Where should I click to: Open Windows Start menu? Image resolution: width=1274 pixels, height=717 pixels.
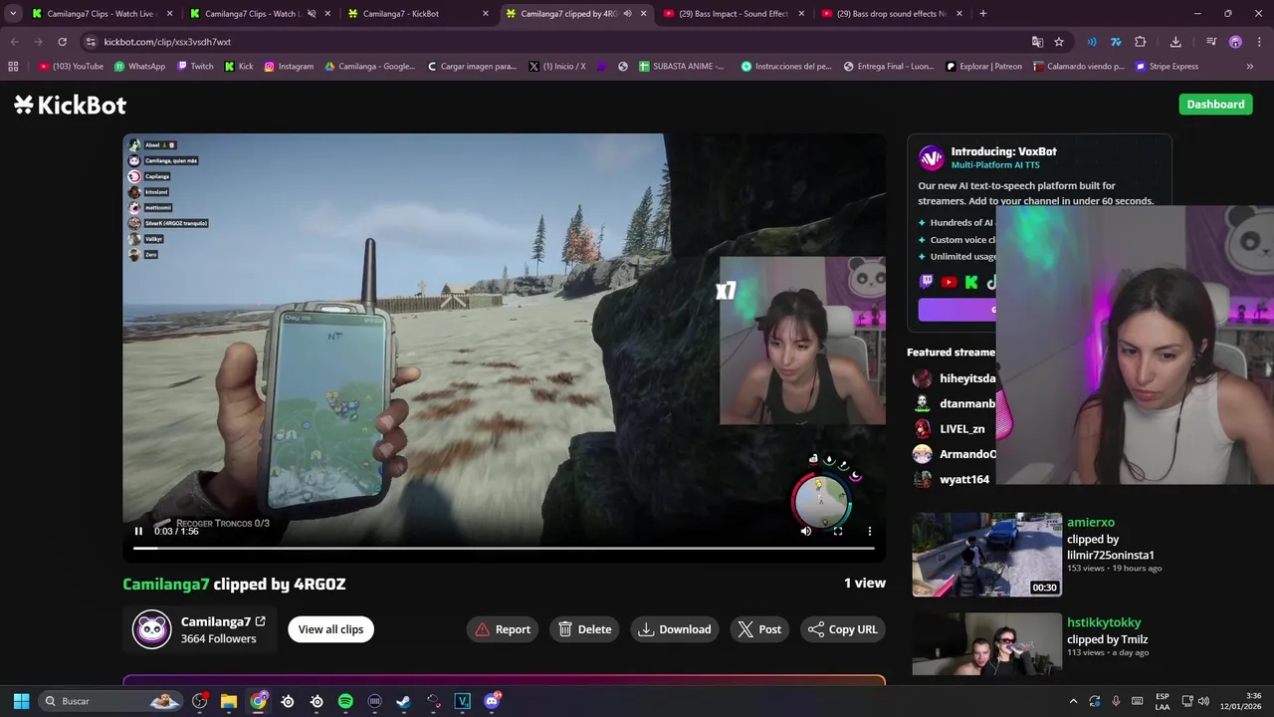21,701
